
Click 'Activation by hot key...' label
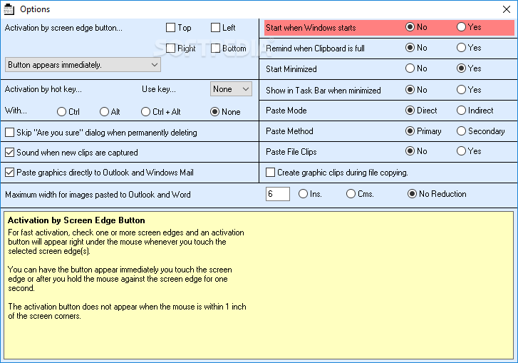[43, 89]
